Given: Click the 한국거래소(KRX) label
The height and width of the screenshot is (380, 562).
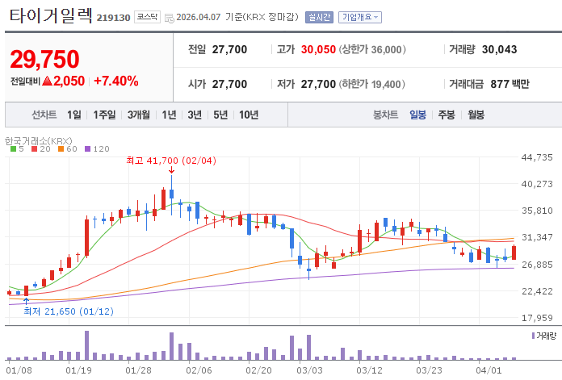Looking at the screenshot, I should tap(38, 141).
